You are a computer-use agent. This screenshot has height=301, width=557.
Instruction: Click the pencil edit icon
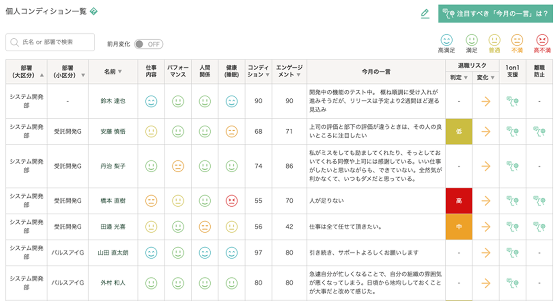pos(425,14)
